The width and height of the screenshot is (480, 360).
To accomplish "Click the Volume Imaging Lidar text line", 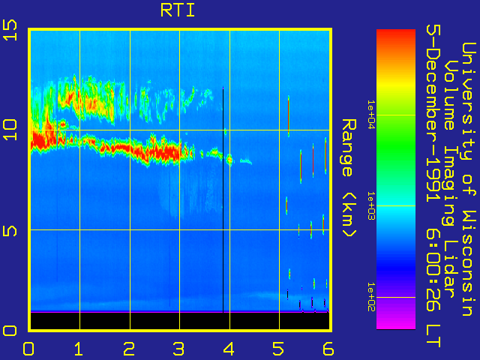I will click(x=449, y=179).
